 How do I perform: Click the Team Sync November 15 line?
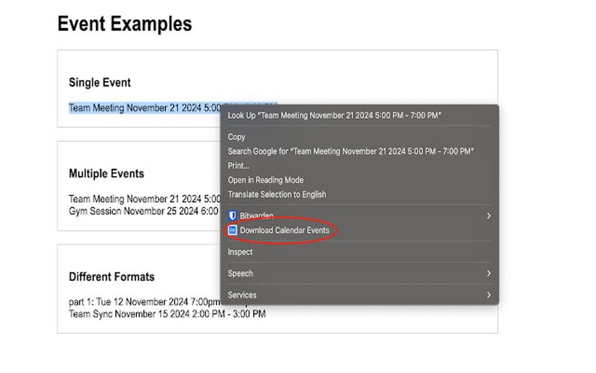tap(167, 314)
